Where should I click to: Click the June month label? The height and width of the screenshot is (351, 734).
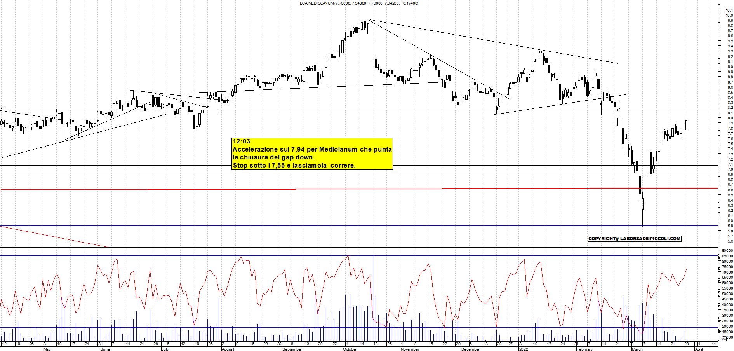tap(105, 349)
